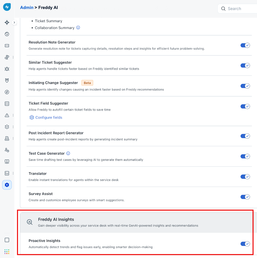The image size is (257, 258).
Task: Open the Dashboard gauge icon
Action: coord(7,34)
